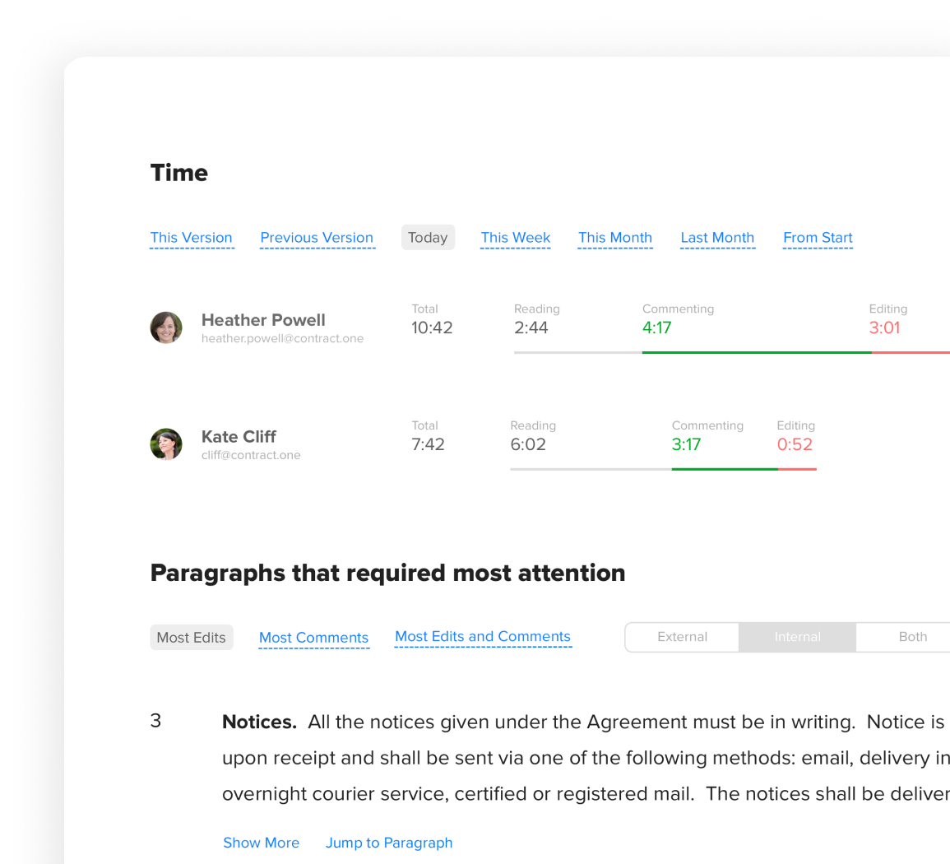View time From Start
The height and width of the screenshot is (864, 950).
(818, 238)
